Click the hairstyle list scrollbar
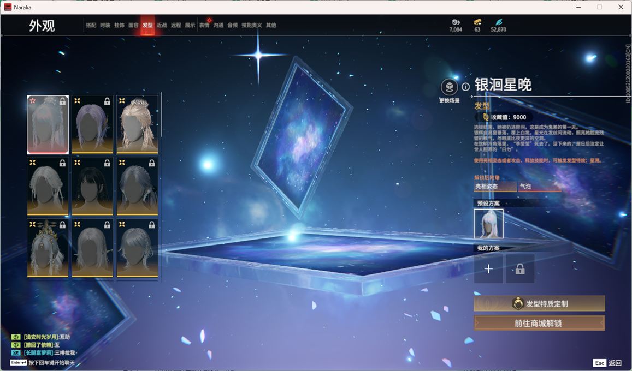This screenshot has height=371, width=632. tap(161, 115)
